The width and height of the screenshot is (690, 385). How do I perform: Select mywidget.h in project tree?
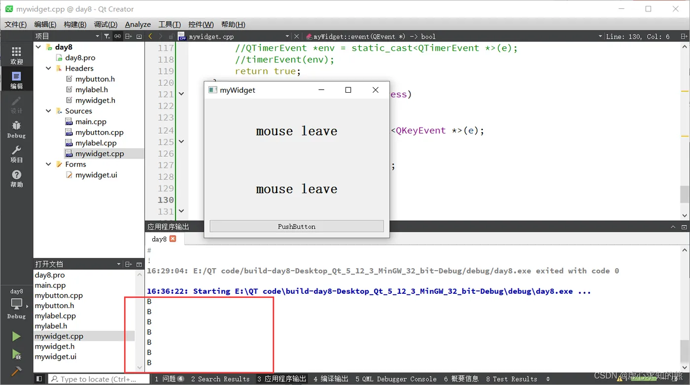pos(95,100)
